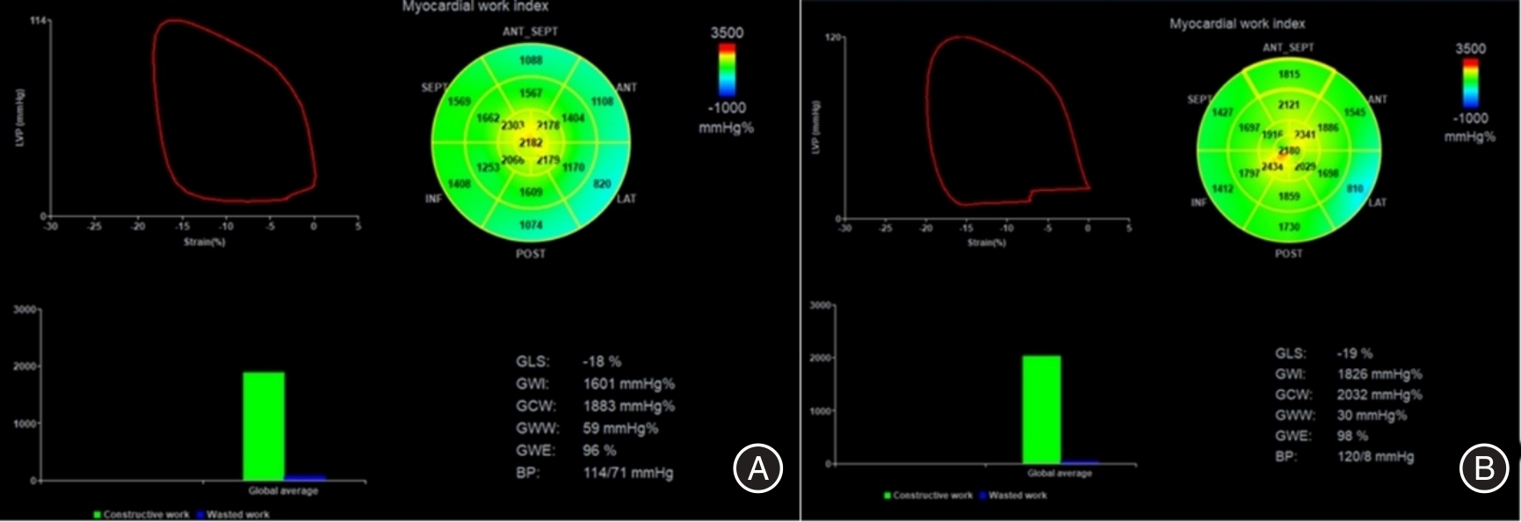Click the color scale bar in panel A
The width and height of the screenshot is (1521, 522).
[x=727, y=69]
